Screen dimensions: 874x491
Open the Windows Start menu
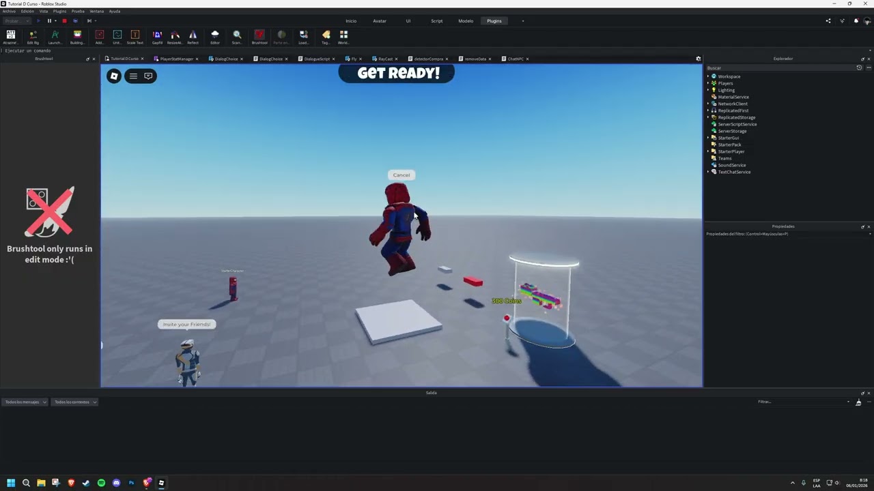click(11, 483)
